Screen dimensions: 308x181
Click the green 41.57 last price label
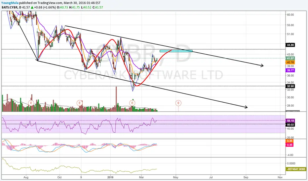tap(290, 58)
